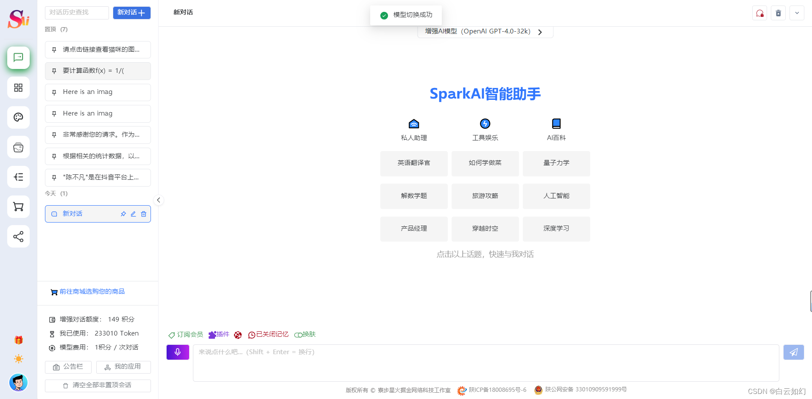Click the 人工智能 topic
812x399 pixels.
coord(556,196)
